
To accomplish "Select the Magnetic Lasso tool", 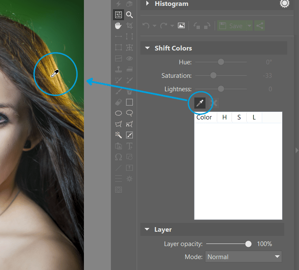I will (x=129, y=124).
